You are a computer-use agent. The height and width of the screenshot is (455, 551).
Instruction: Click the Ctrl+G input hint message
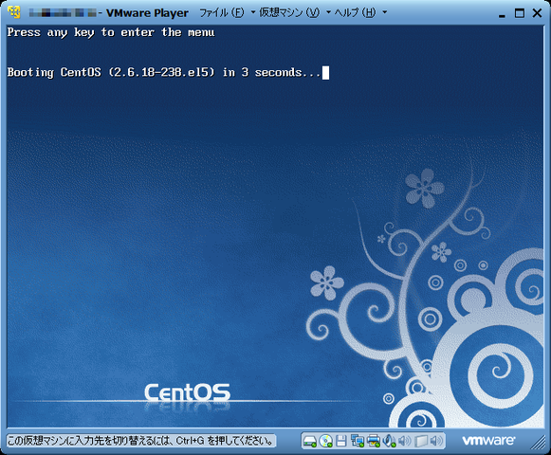point(141,441)
